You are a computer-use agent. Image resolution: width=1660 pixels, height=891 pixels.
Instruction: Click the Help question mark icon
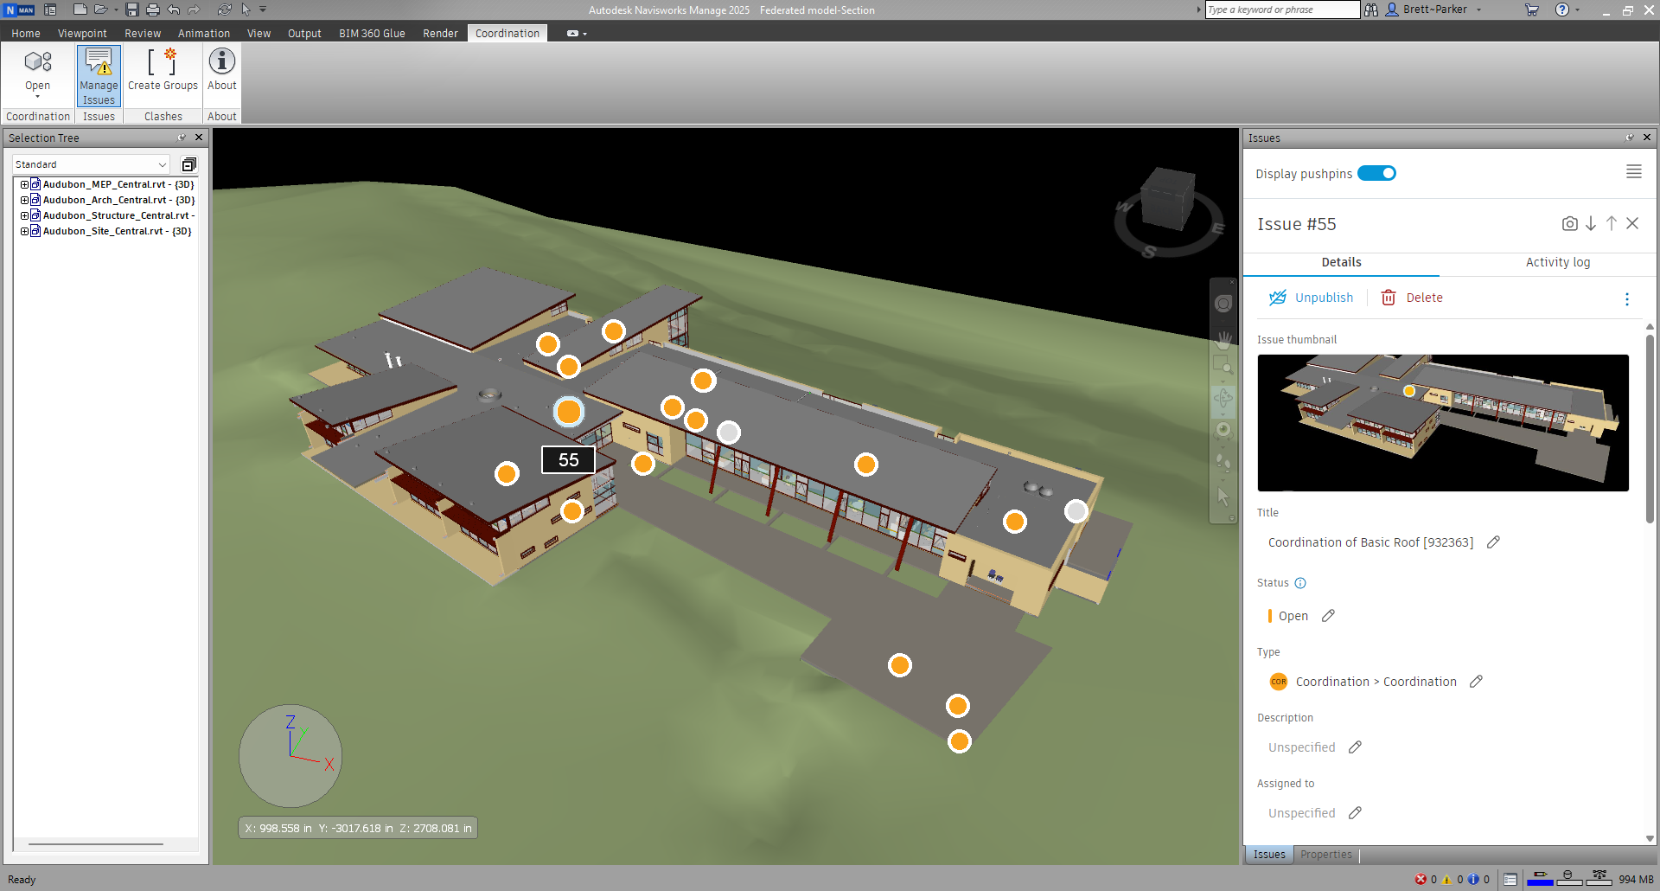[1562, 10]
